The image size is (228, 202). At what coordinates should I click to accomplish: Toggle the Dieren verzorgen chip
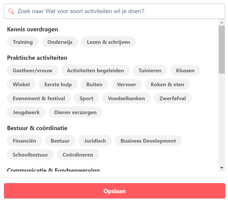tap(75, 112)
